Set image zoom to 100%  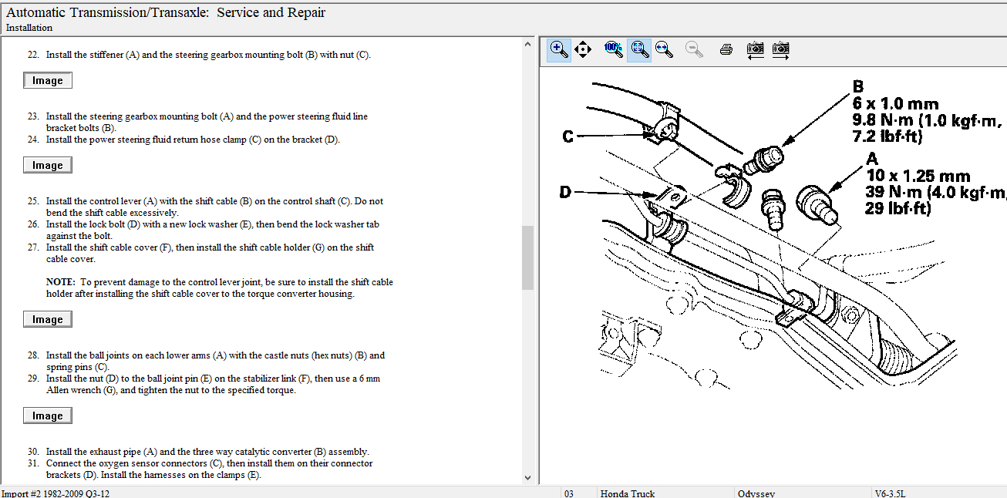tap(614, 50)
